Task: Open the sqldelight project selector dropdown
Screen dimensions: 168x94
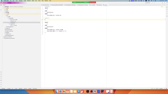Action: (9, 3)
